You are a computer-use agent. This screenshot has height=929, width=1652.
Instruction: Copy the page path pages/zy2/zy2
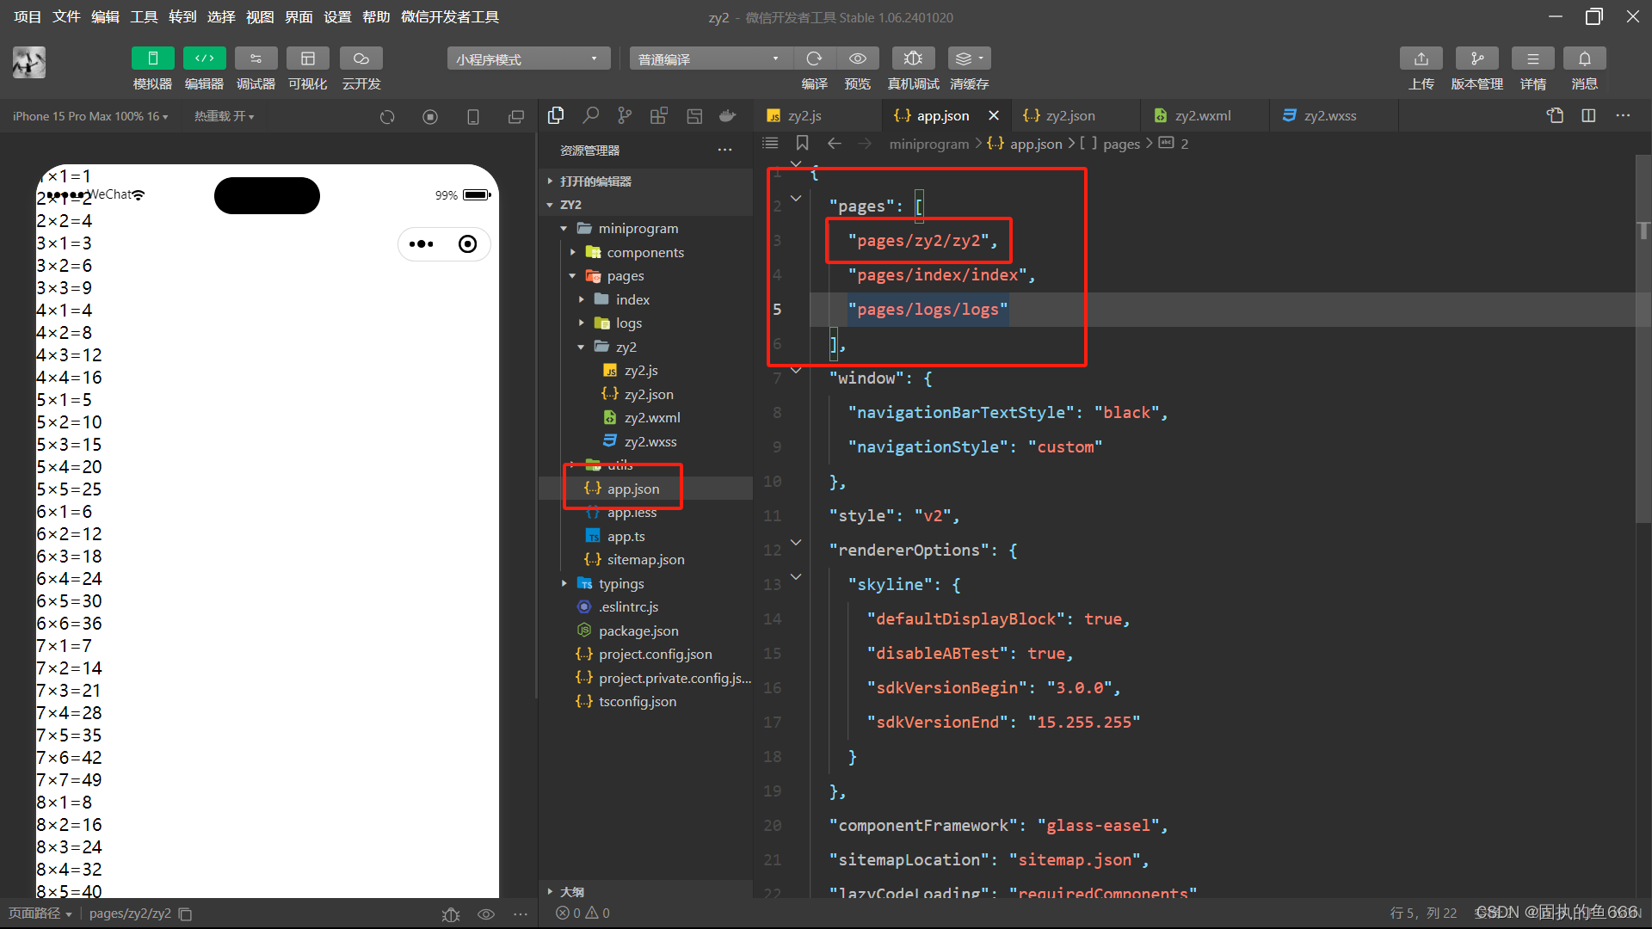(186, 914)
